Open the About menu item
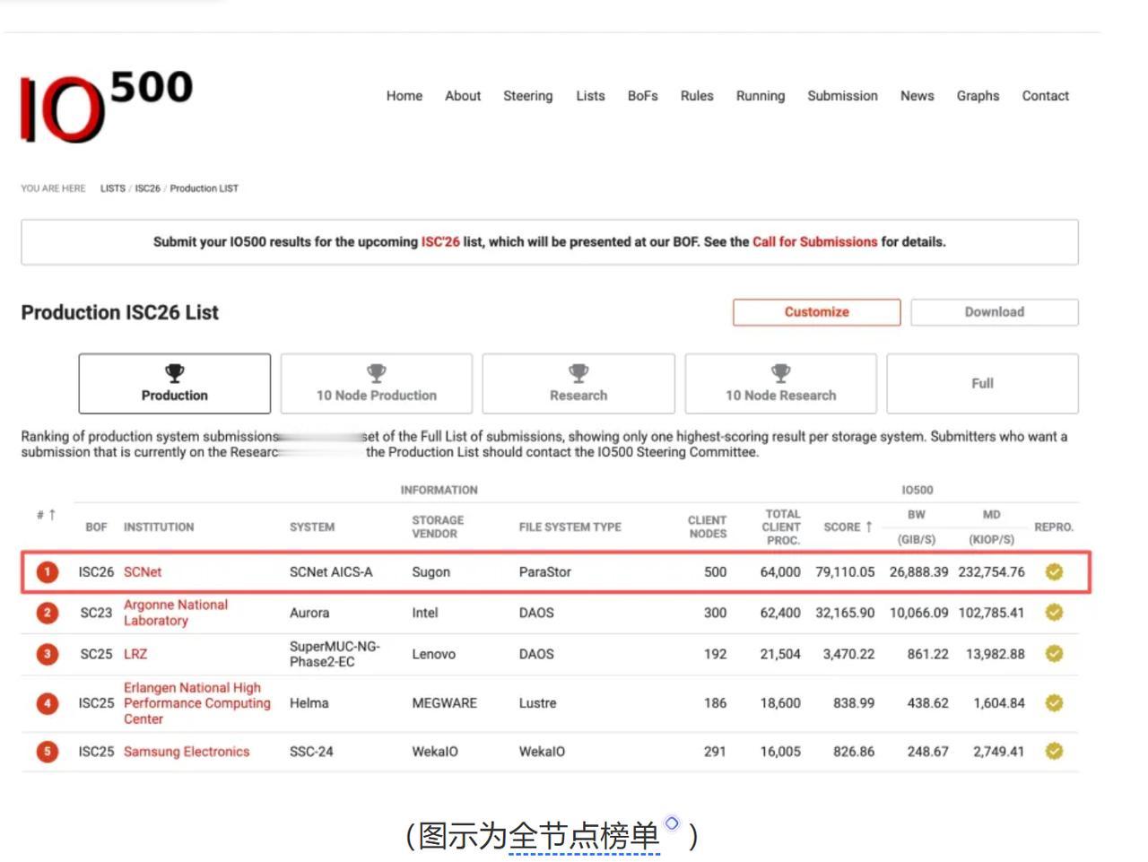This screenshot has width=1148, height=862. click(x=463, y=96)
